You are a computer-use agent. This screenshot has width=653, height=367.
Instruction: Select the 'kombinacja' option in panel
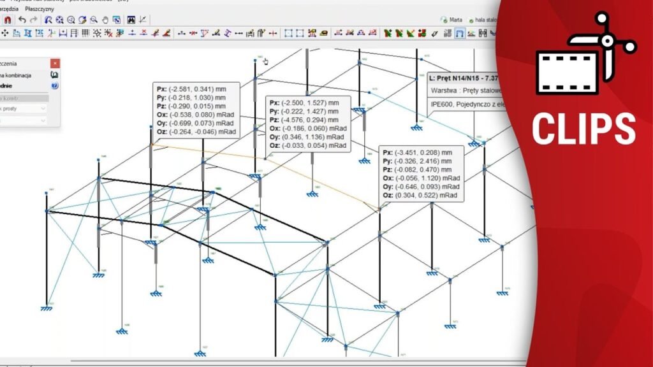coord(18,75)
